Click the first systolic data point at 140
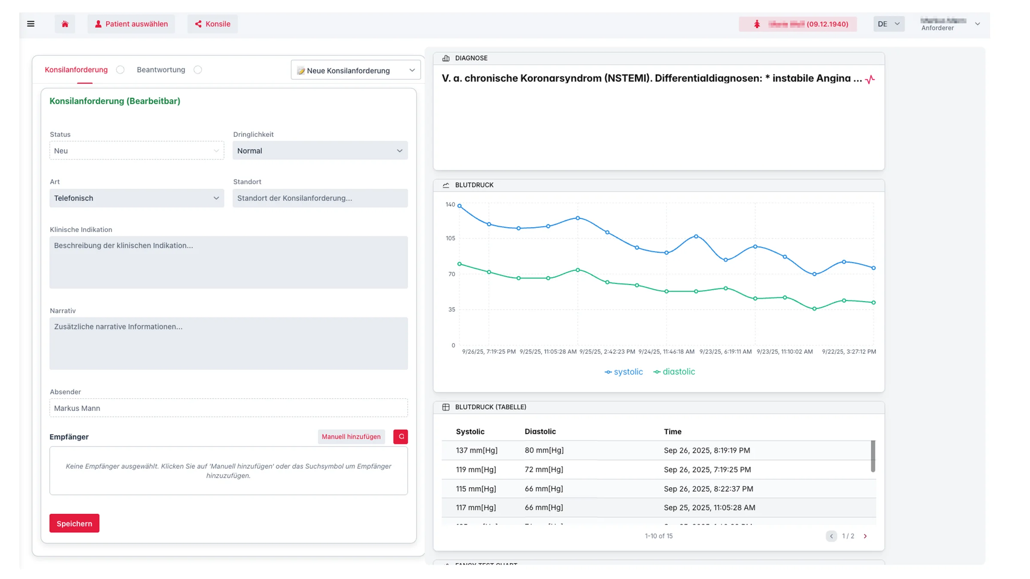 (460, 206)
